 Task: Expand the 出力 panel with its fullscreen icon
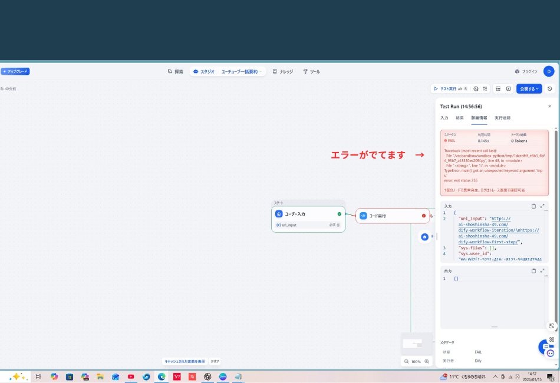542,271
